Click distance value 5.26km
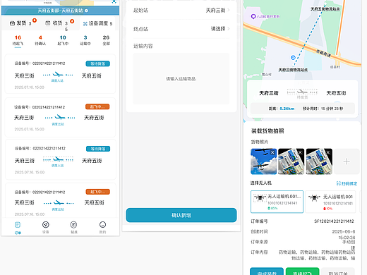367x275 pixels. point(287,109)
